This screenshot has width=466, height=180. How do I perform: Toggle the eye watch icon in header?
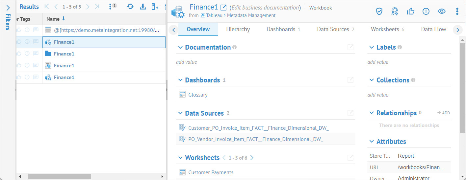tap(442, 11)
